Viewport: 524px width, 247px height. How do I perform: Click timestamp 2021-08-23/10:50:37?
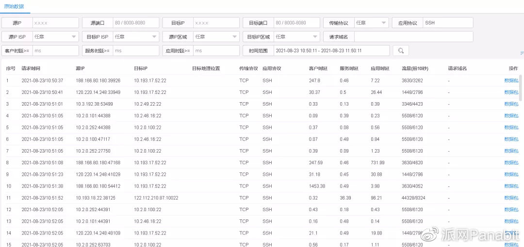42,80
